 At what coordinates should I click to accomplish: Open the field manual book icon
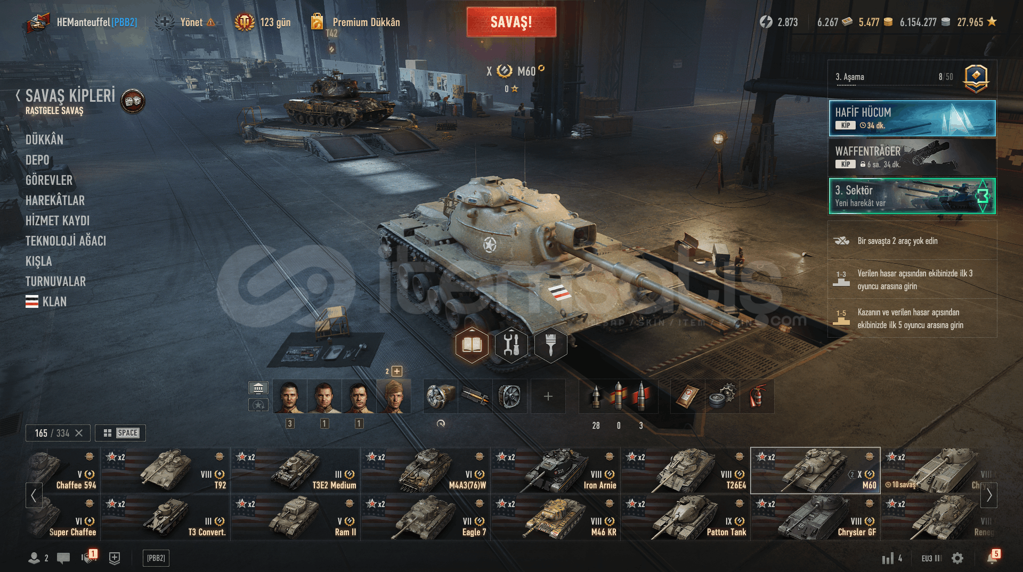coord(472,345)
